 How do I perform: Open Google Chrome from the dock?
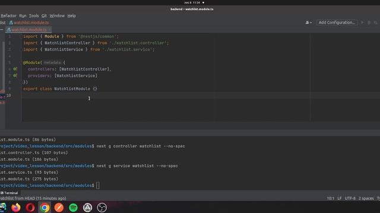click(x=45, y=208)
